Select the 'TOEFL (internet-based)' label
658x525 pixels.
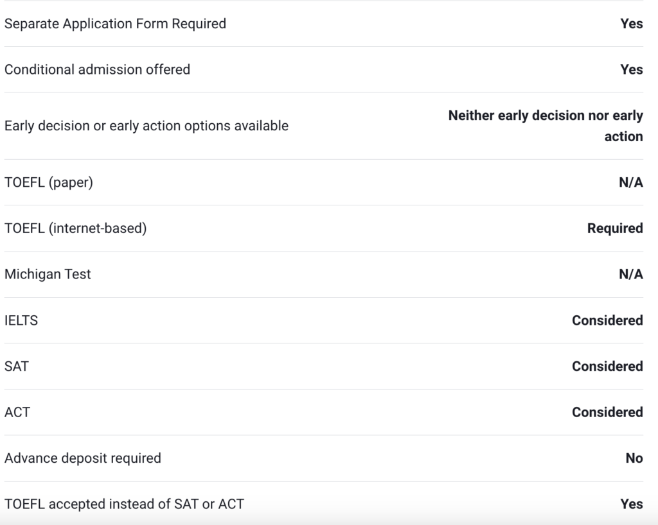[75, 228]
